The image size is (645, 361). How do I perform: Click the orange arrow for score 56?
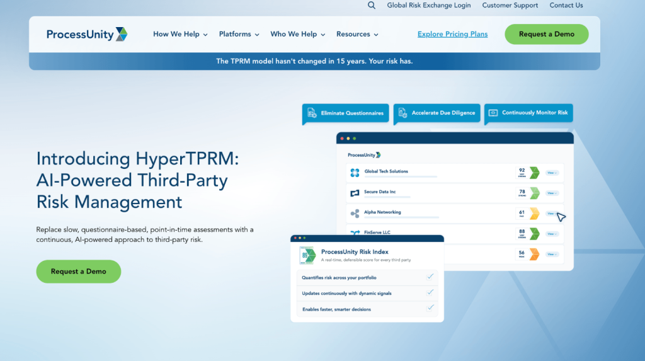pos(534,254)
